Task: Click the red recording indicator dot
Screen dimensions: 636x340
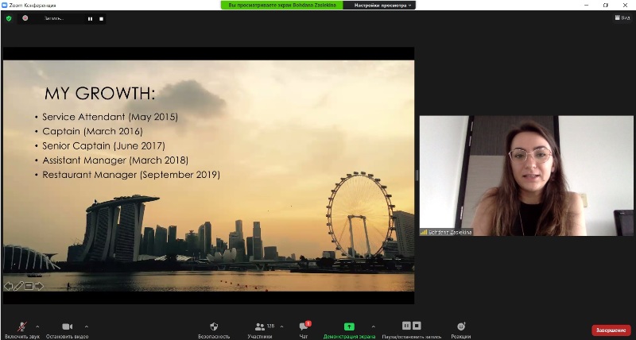Action: 25,18
